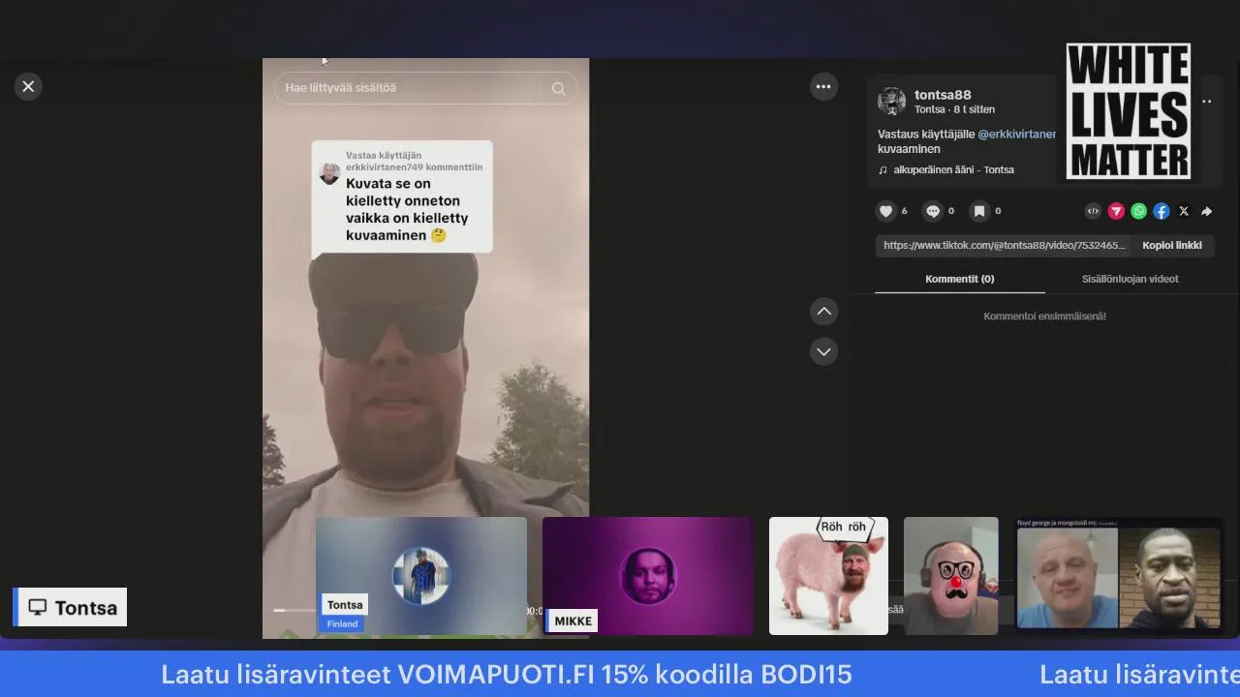Viewport: 1240px width, 697px height.
Task: Switch to 'Sisällönluojan videot' tab
Action: [x=1130, y=279]
